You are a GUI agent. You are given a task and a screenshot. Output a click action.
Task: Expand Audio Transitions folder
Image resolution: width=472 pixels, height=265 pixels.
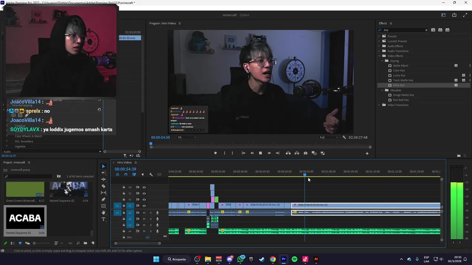point(379,51)
